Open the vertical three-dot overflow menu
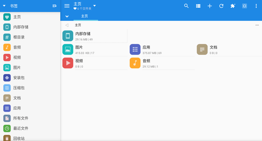This screenshot has height=141, width=262. point(256,6)
